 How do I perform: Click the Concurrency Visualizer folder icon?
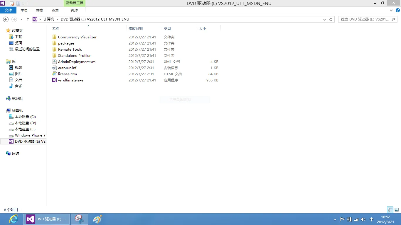(x=54, y=37)
